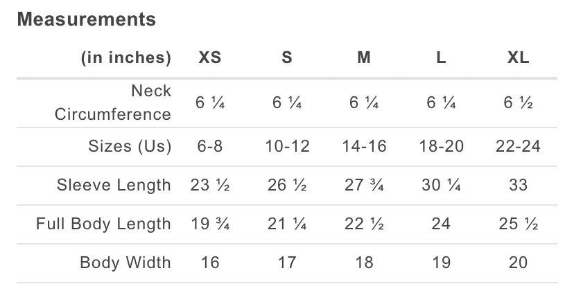Select the Sizes (Us) row label
Screen dimensions: 574x284
tap(130, 147)
